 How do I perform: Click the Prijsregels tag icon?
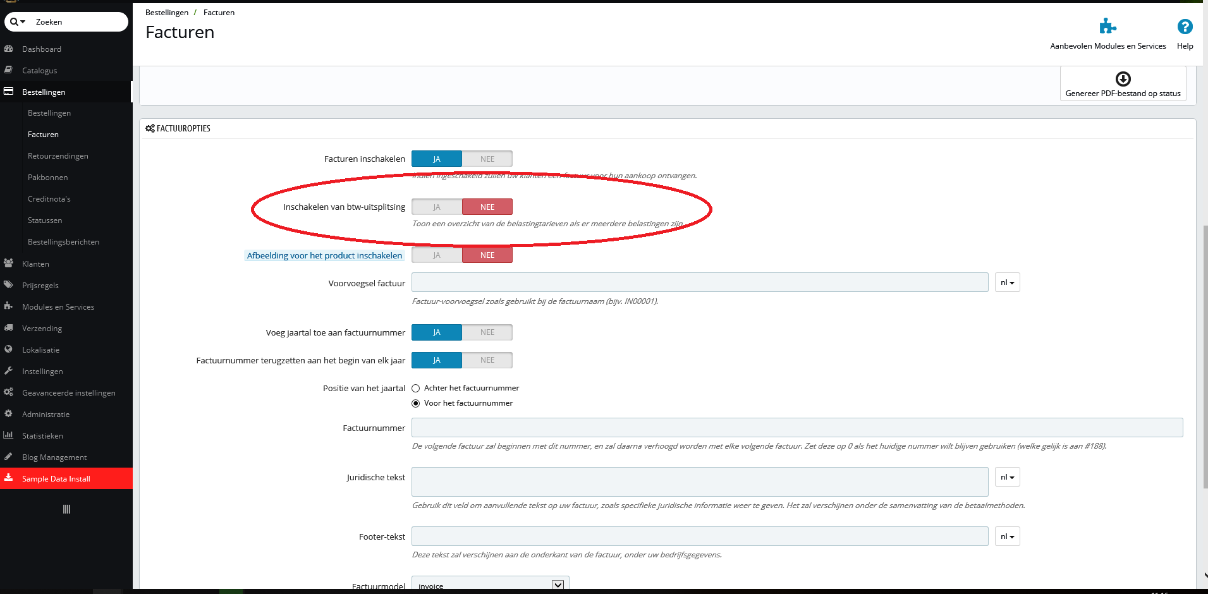(9, 285)
